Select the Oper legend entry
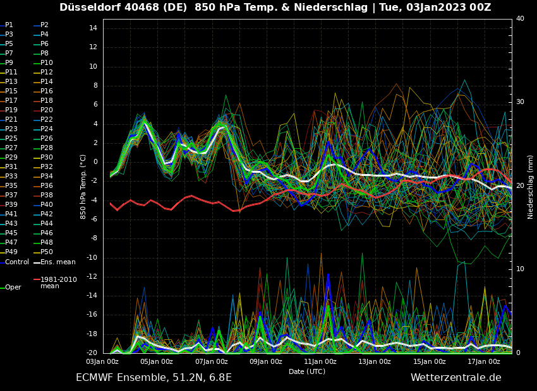 13,287
